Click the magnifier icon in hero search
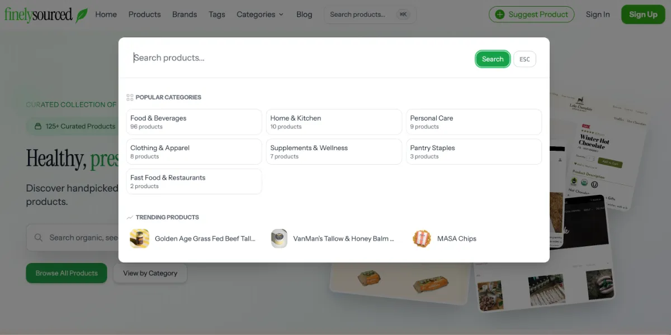 [x=39, y=238]
